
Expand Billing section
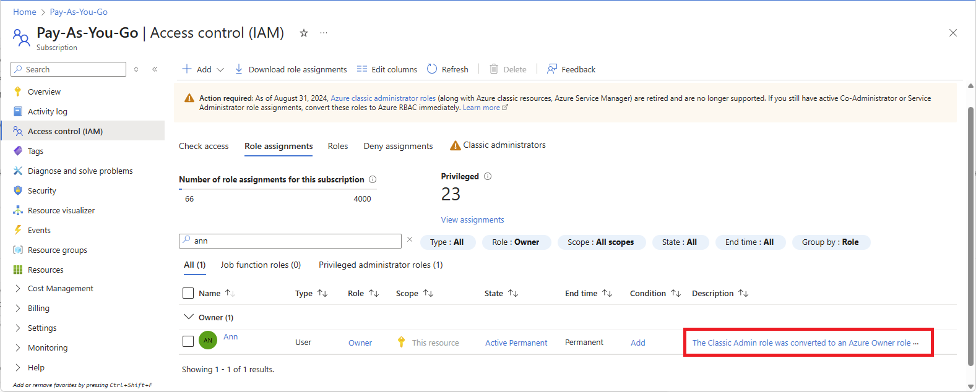[38, 308]
